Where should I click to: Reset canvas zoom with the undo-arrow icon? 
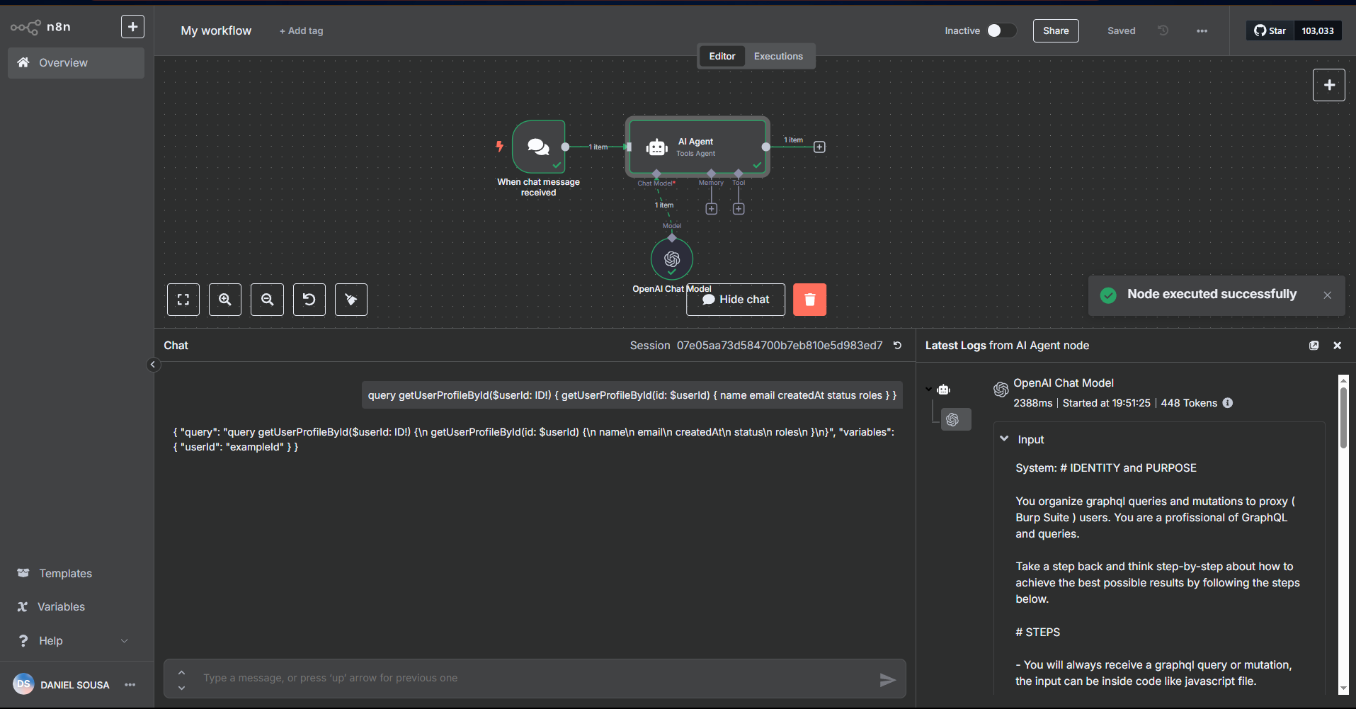click(x=309, y=300)
